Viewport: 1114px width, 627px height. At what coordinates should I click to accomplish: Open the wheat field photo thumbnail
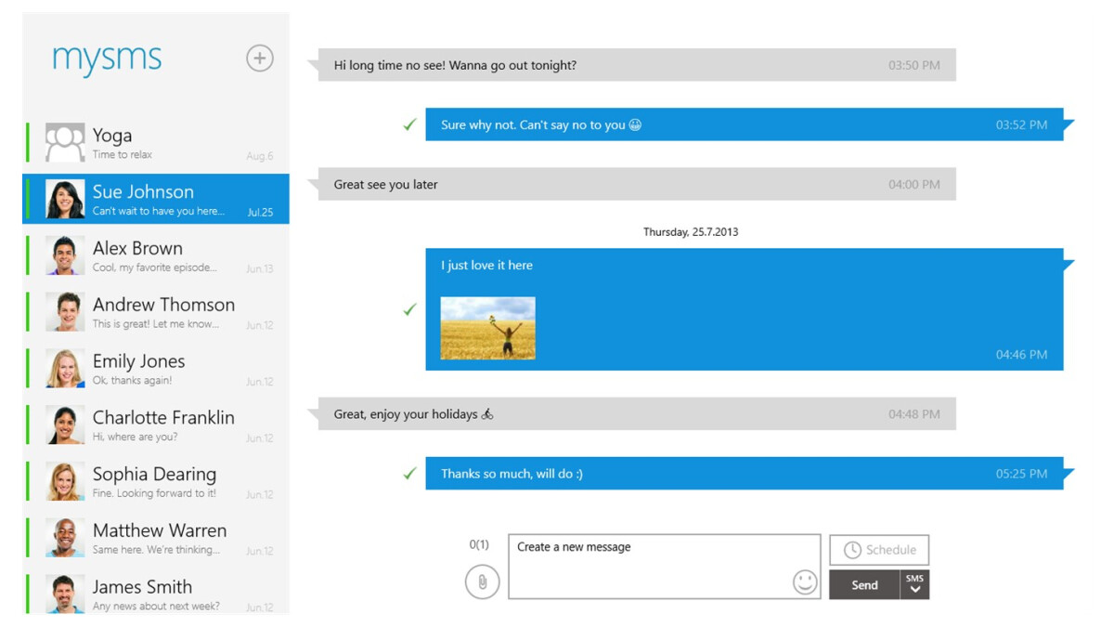coord(487,328)
